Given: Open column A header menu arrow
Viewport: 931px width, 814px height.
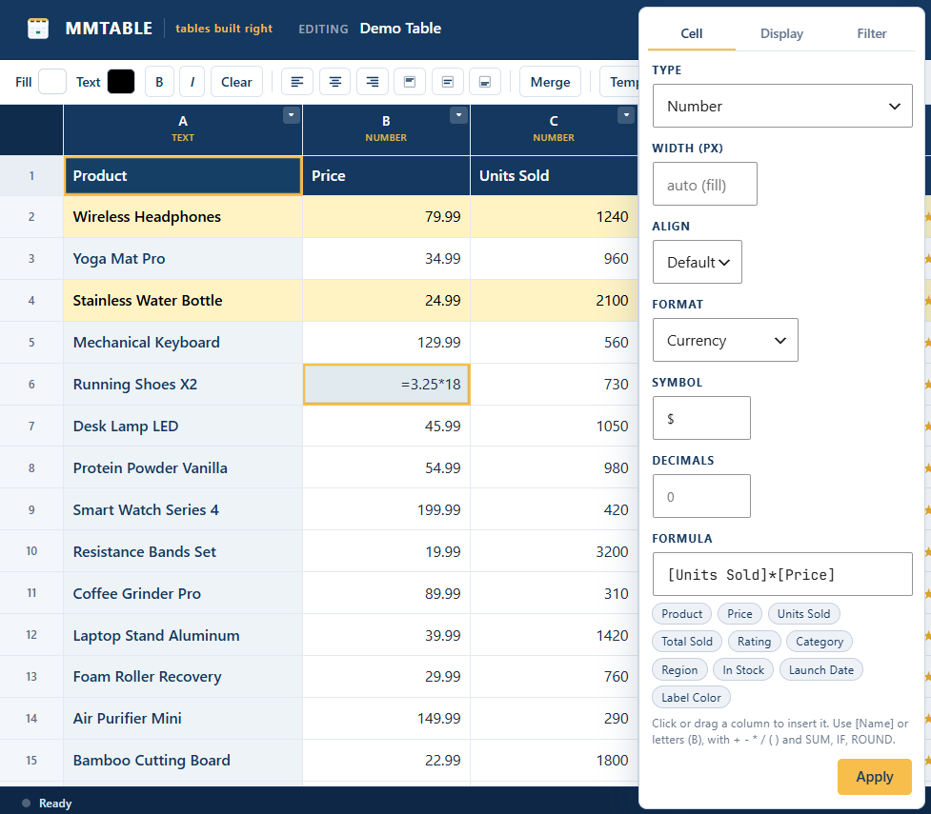Looking at the screenshot, I should pyautogui.click(x=292, y=115).
